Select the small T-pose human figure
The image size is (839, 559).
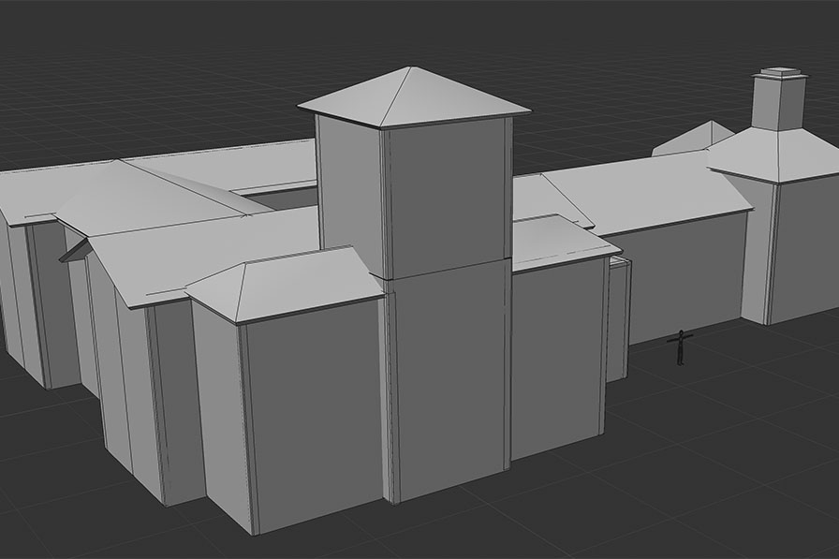click(x=681, y=347)
